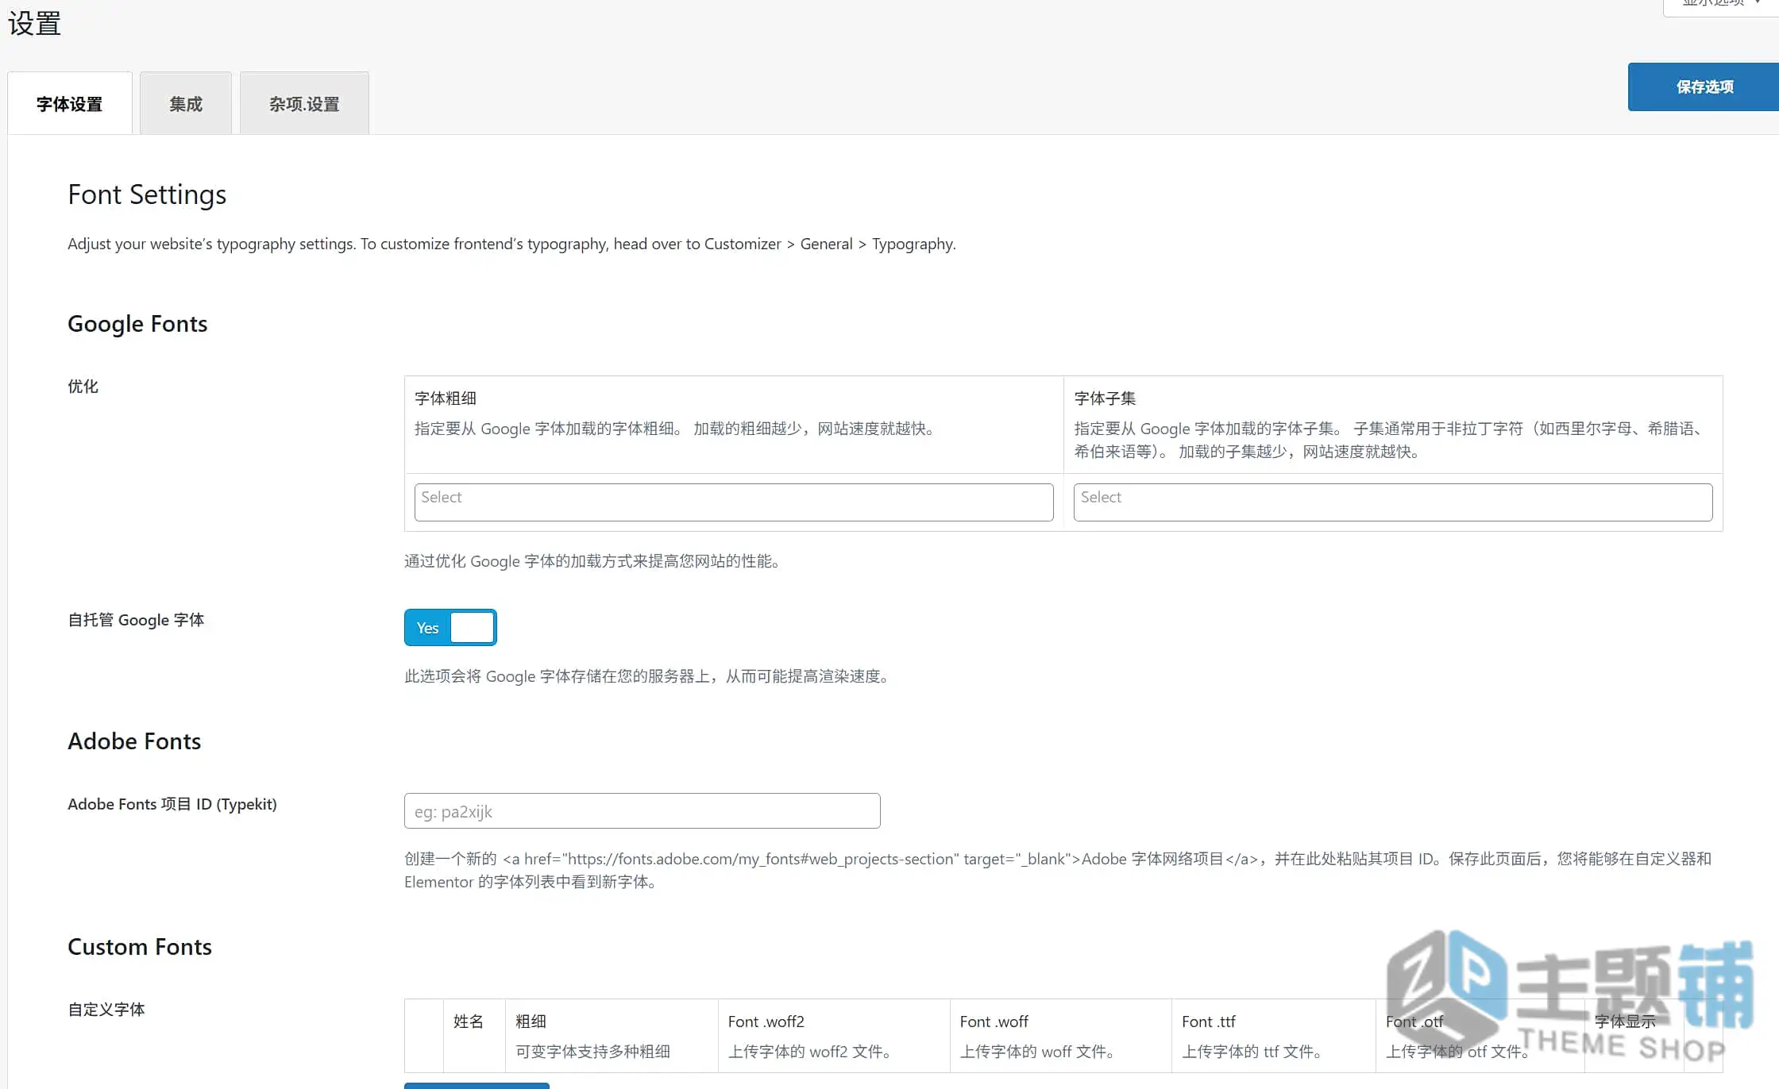Image resolution: width=1779 pixels, height=1089 pixels.
Task: Click the 可变字体支持多种粗细 description
Action: click(x=593, y=1052)
